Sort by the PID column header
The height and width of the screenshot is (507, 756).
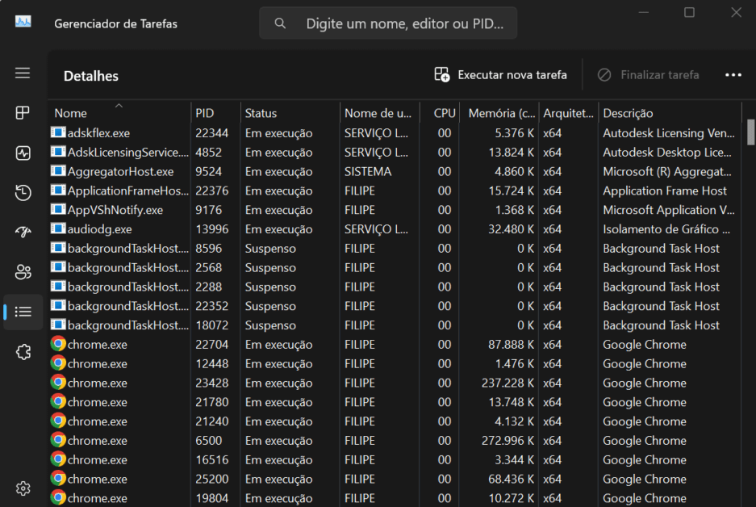pos(215,113)
